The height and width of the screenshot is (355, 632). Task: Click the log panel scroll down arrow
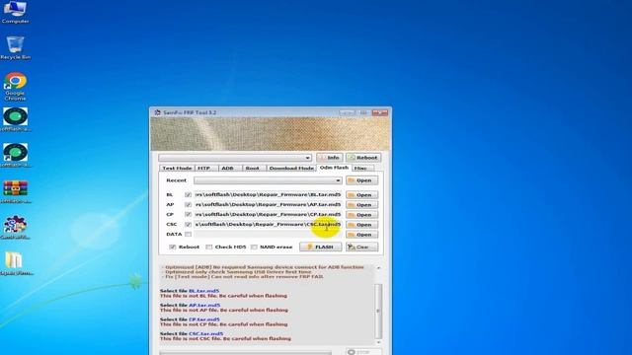pyautogui.click(x=378, y=342)
